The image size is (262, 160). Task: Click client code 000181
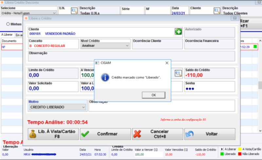tap(35, 34)
